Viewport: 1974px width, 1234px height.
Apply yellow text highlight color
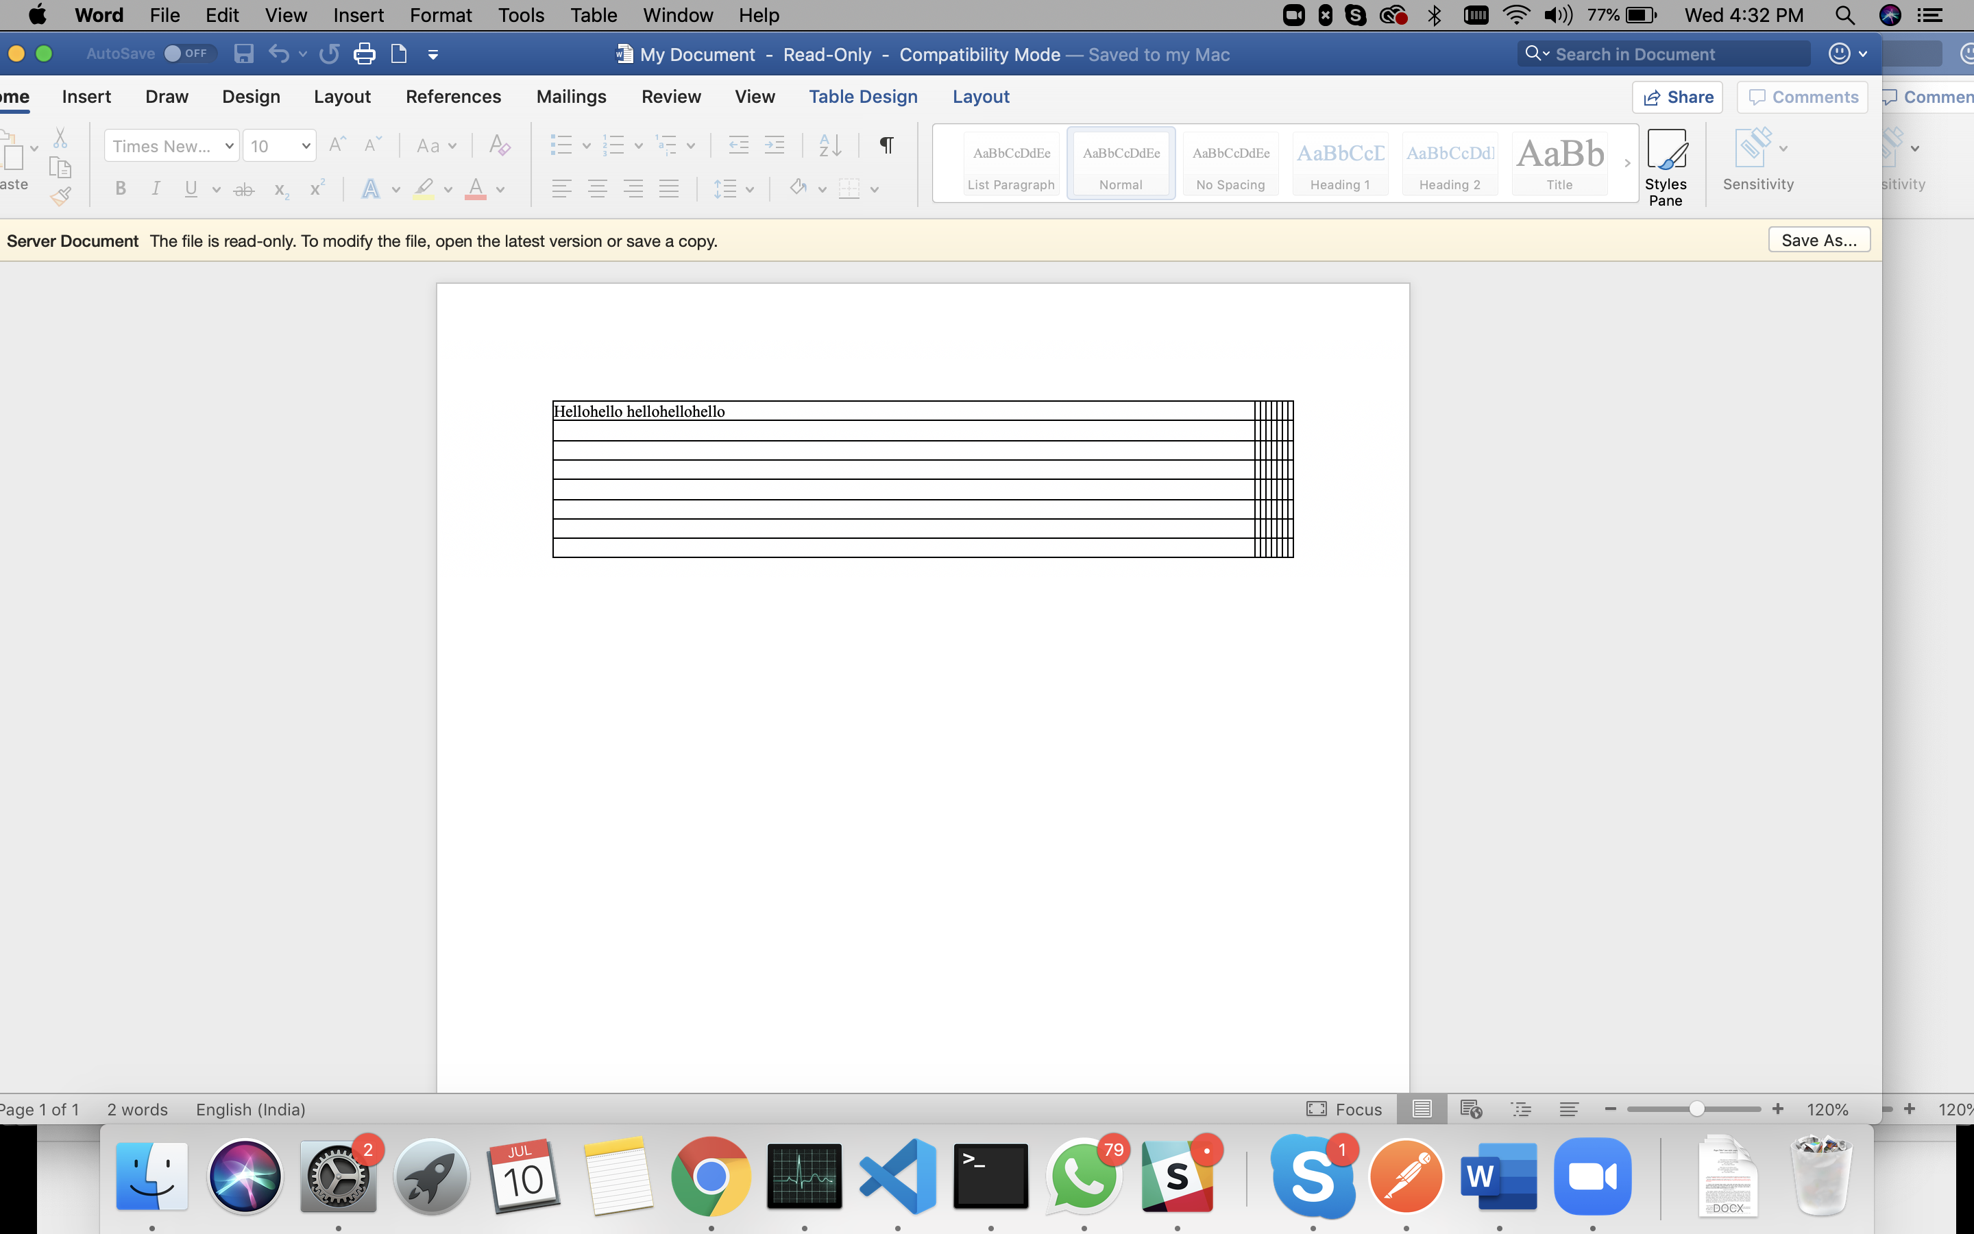tap(424, 189)
